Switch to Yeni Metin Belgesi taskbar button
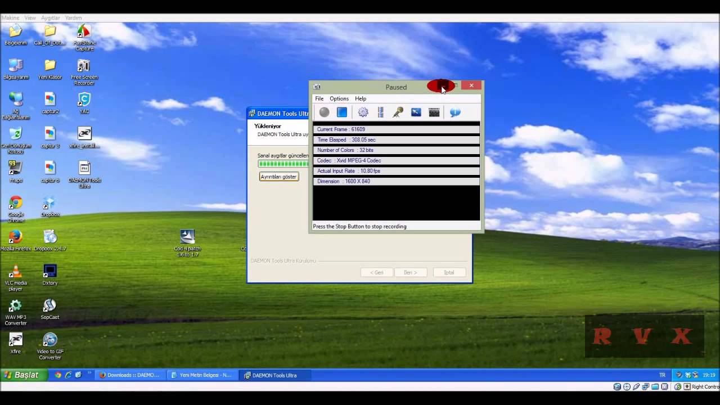This screenshot has width=720, height=405. click(201, 375)
